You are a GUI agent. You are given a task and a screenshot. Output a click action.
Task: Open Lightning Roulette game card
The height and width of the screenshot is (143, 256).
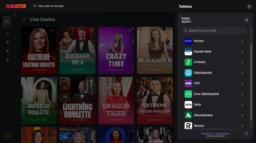point(77,101)
